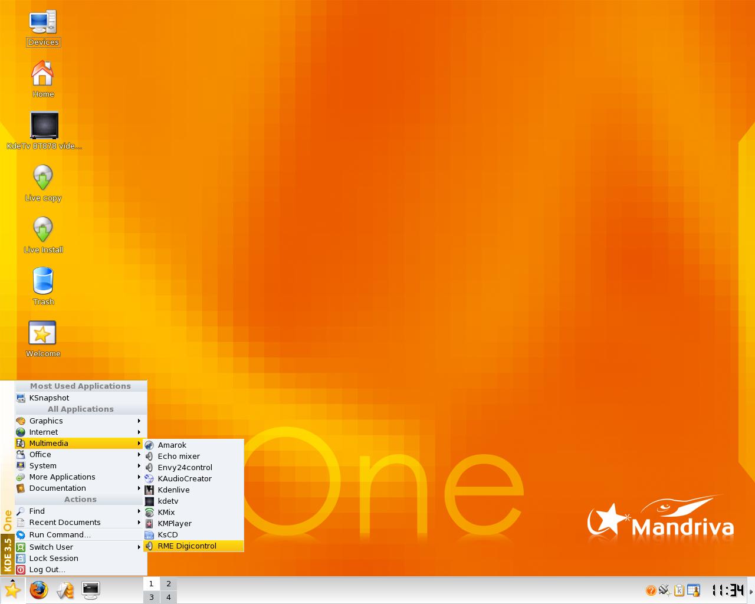Switch to virtual desktop 4
The height and width of the screenshot is (604, 755).
(168, 597)
